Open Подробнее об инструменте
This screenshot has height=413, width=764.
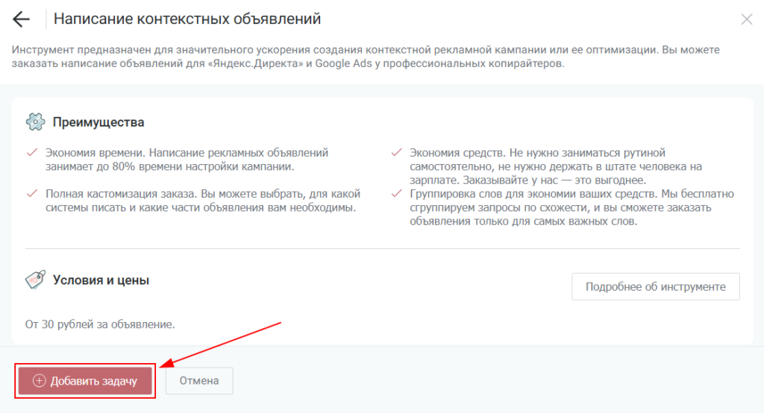655,286
